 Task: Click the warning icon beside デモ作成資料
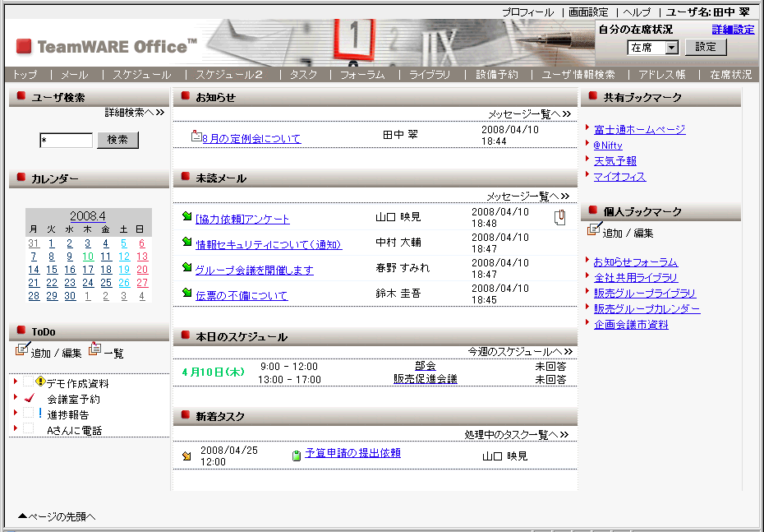[40, 381]
